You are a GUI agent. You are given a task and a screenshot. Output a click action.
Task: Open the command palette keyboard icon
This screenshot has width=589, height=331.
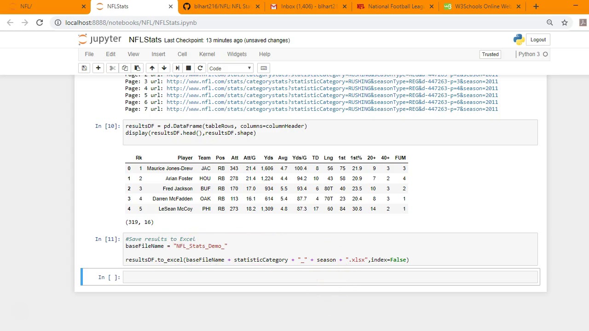(x=264, y=68)
